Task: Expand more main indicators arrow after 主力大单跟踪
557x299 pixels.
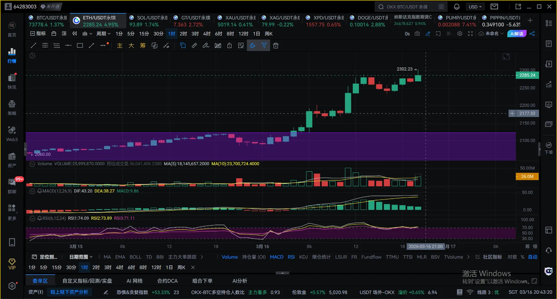Action: [202, 257]
